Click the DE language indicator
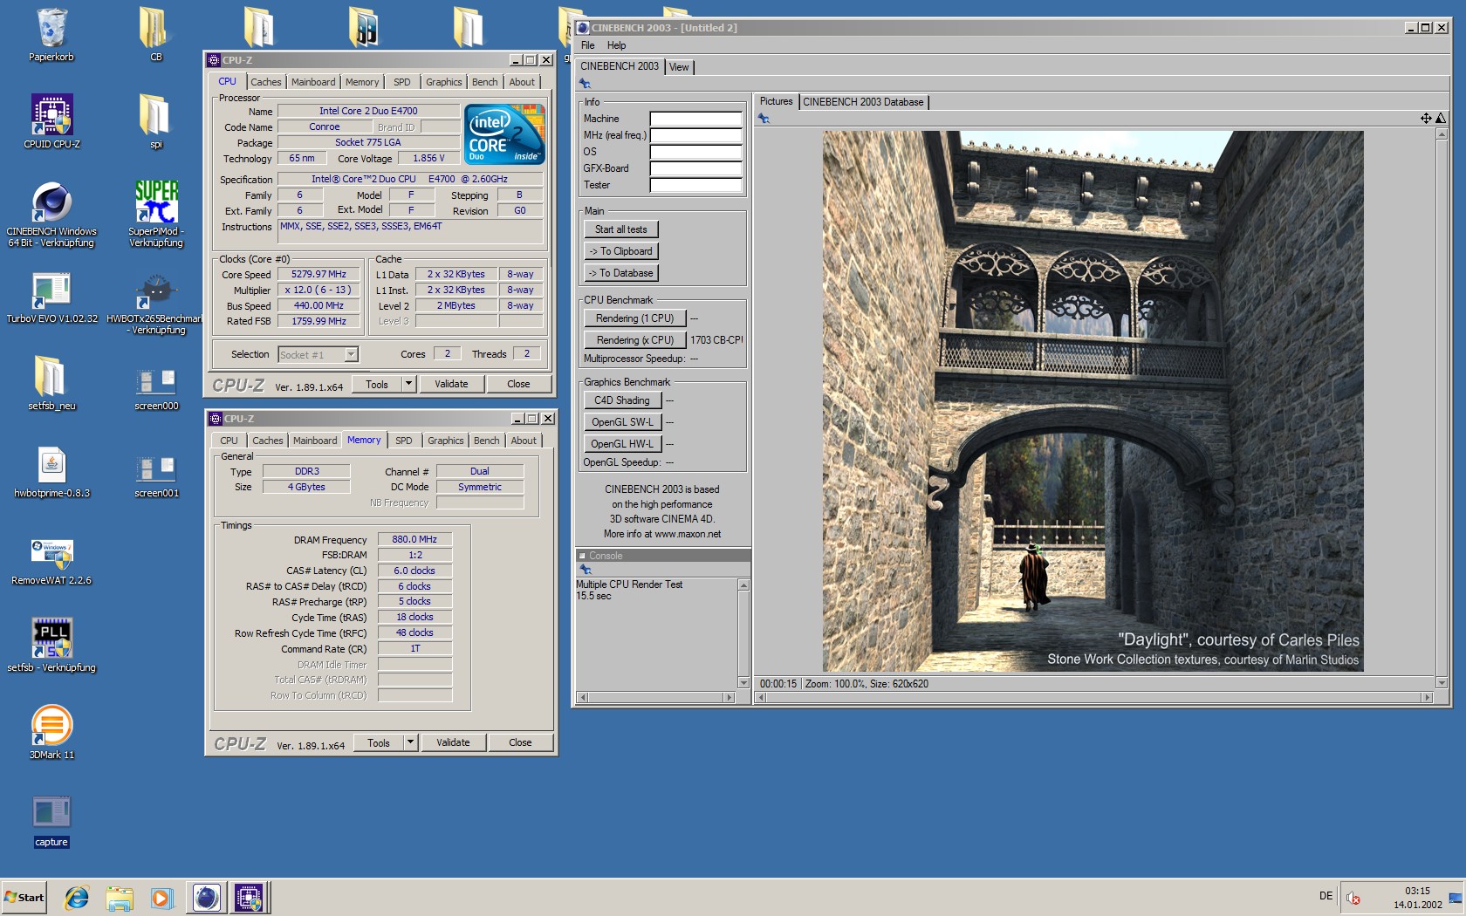The image size is (1466, 916). (x=1326, y=896)
